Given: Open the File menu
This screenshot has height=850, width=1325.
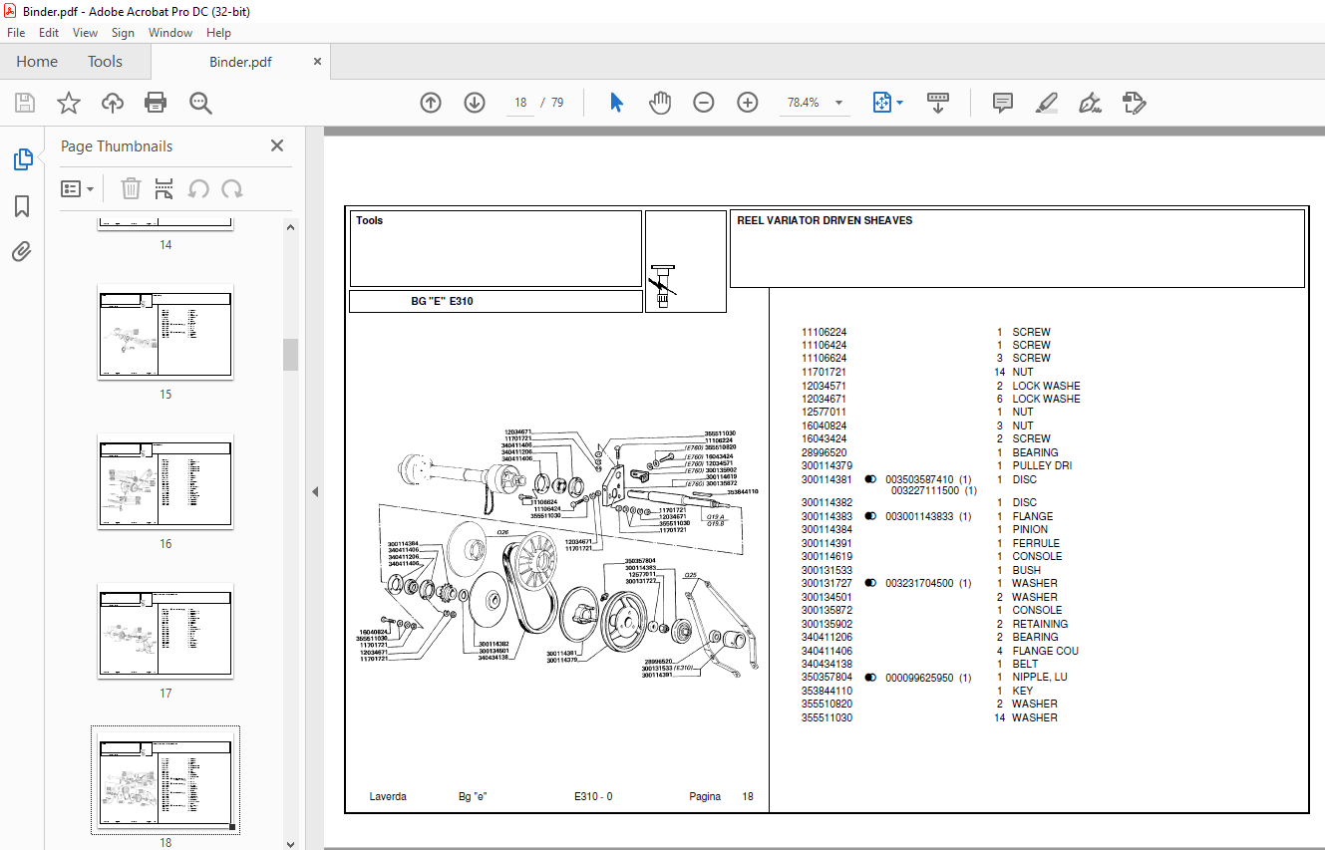Looking at the screenshot, I should [x=16, y=33].
